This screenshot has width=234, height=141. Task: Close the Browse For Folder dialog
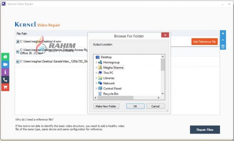click(x=165, y=35)
